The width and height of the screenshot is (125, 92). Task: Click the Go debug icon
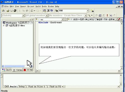click(x=111, y=15)
